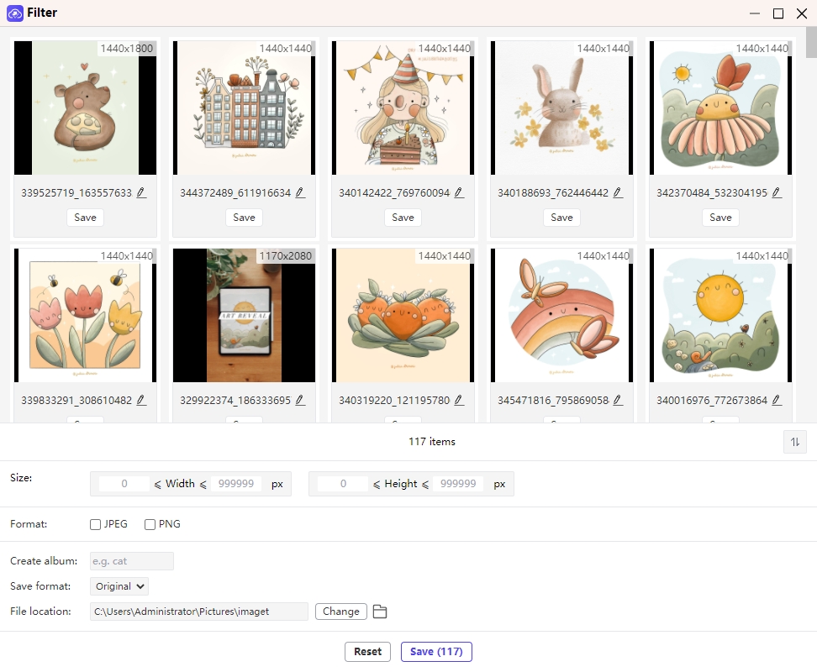This screenshot has height=672, width=817.
Task: Enable the JPEG format checkbox
Action: pyautogui.click(x=95, y=525)
